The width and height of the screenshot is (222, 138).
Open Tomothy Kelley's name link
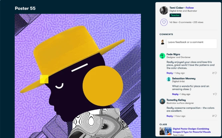176,100
